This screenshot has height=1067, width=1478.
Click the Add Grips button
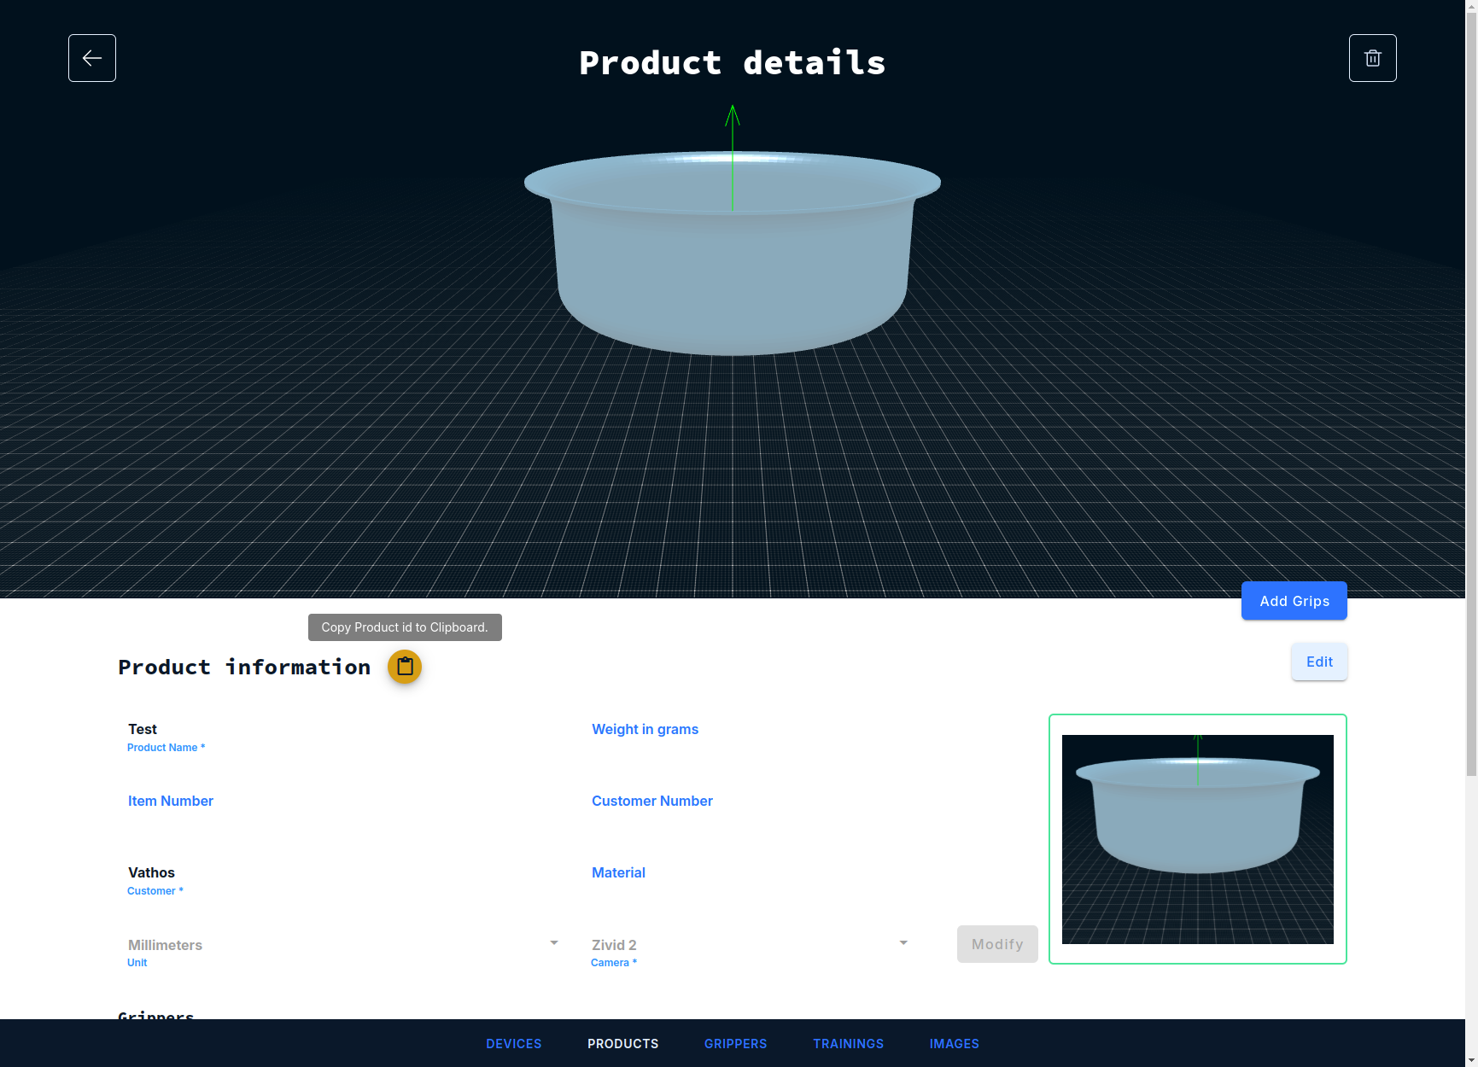[1294, 601]
